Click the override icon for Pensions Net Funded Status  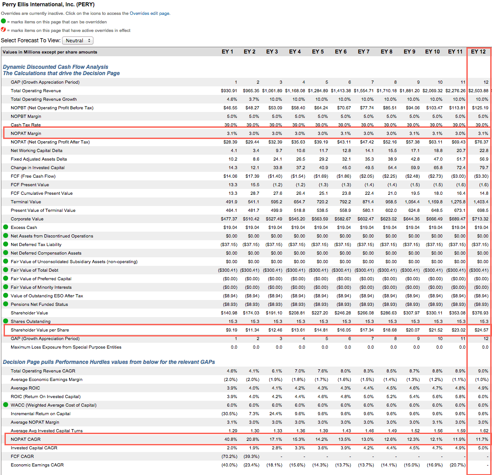click(x=5, y=304)
